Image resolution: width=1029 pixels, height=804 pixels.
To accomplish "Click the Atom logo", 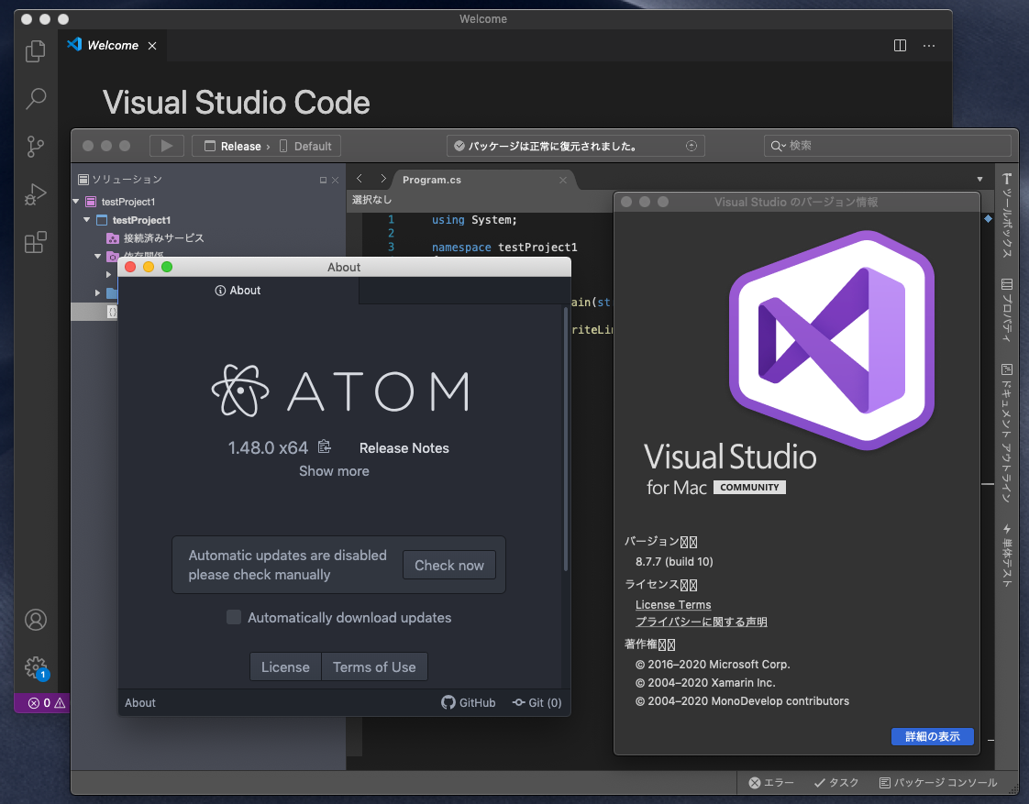I will 340,391.
